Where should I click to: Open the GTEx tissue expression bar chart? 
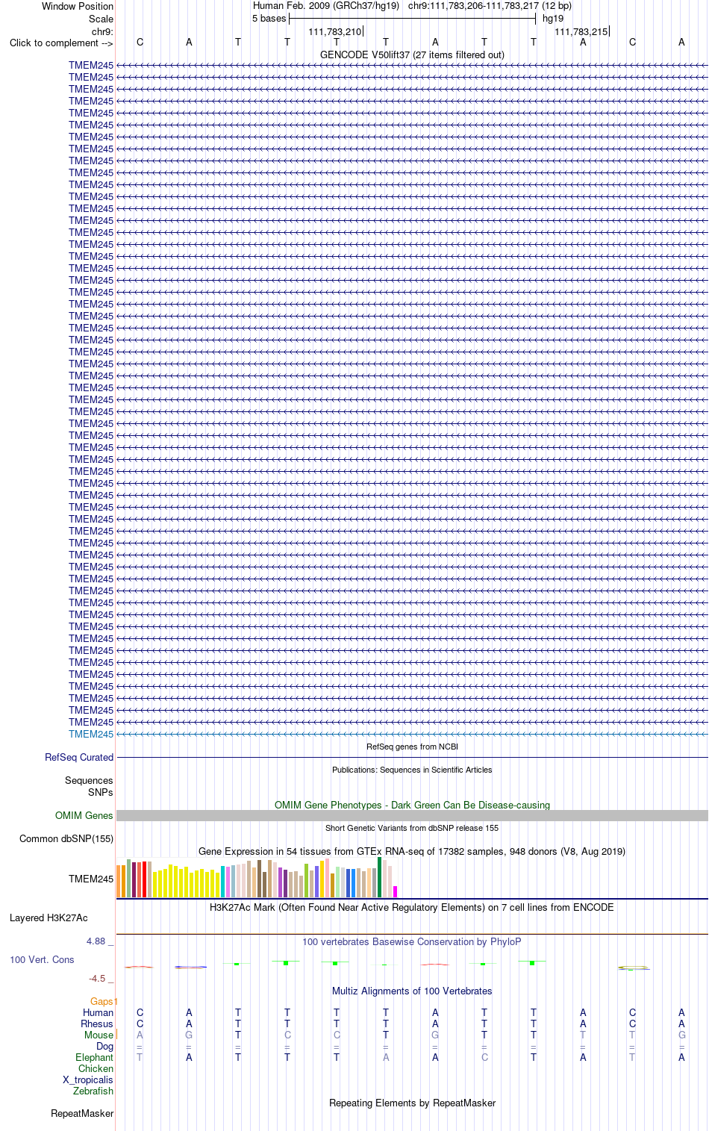click(257, 878)
